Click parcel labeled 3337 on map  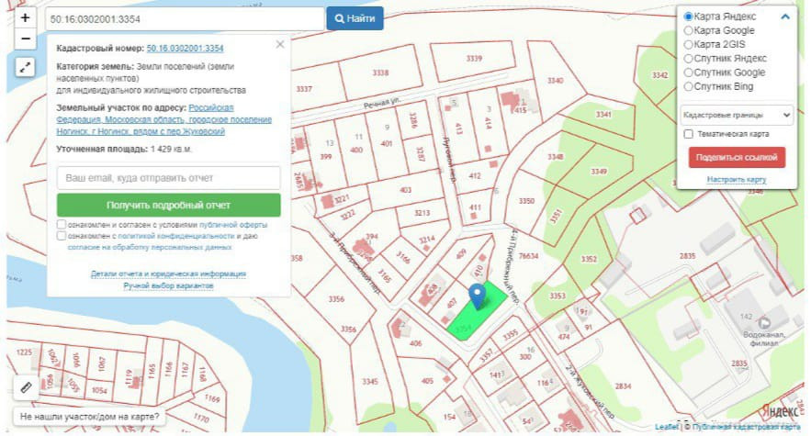coord(304,89)
